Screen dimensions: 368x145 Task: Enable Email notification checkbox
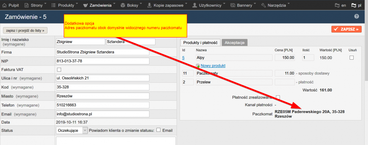159,130
